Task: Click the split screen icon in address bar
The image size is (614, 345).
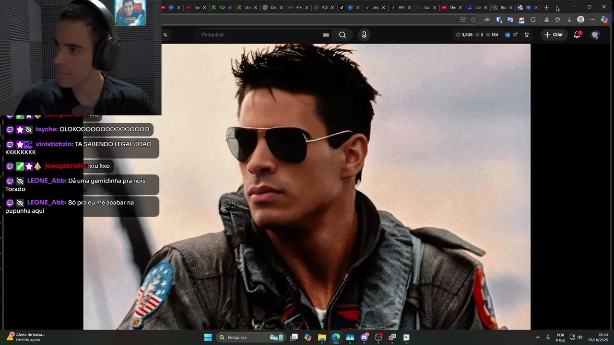Action: point(463,20)
